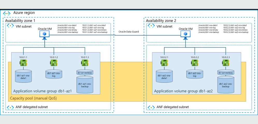258x124 pixels.
Task: Click 'Oracle VM' label in Availability zone 1
Action: pos(45,29)
